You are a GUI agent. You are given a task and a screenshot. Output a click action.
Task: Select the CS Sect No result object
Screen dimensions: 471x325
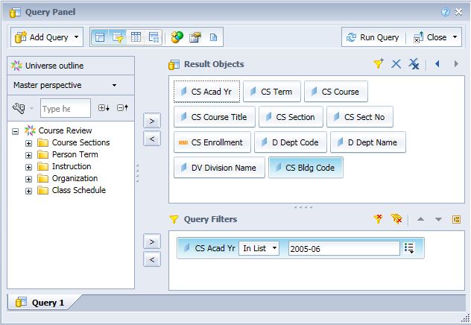click(360, 117)
